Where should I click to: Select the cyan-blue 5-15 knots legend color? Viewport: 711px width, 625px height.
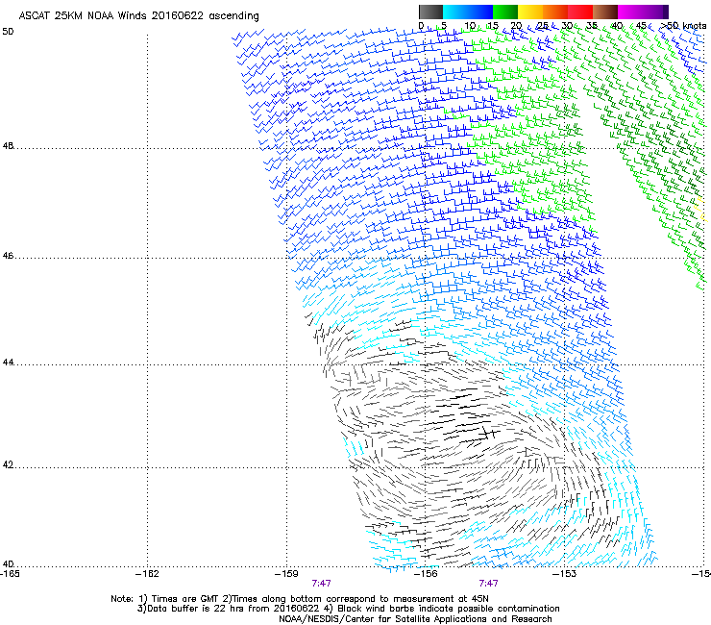pyautogui.click(x=468, y=12)
